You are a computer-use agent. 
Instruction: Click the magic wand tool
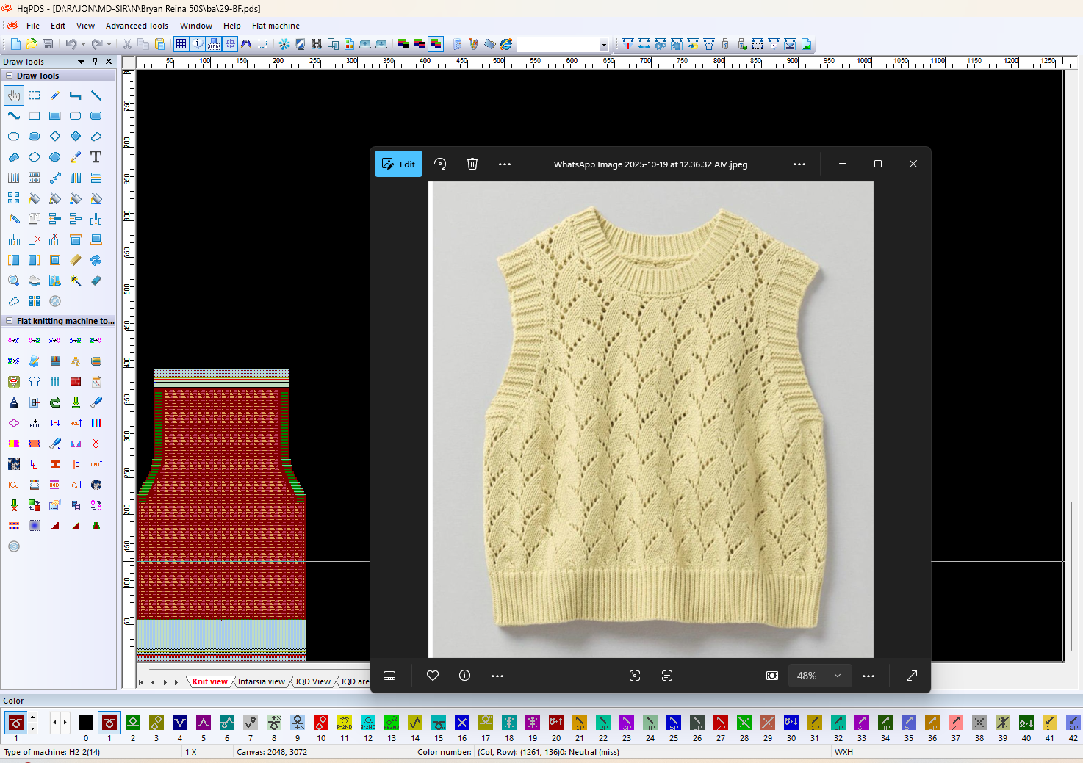pos(76,281)
